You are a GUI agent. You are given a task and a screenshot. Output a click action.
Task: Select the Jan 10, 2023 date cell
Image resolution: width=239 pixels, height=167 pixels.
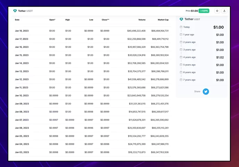click(x=22, y=95)
